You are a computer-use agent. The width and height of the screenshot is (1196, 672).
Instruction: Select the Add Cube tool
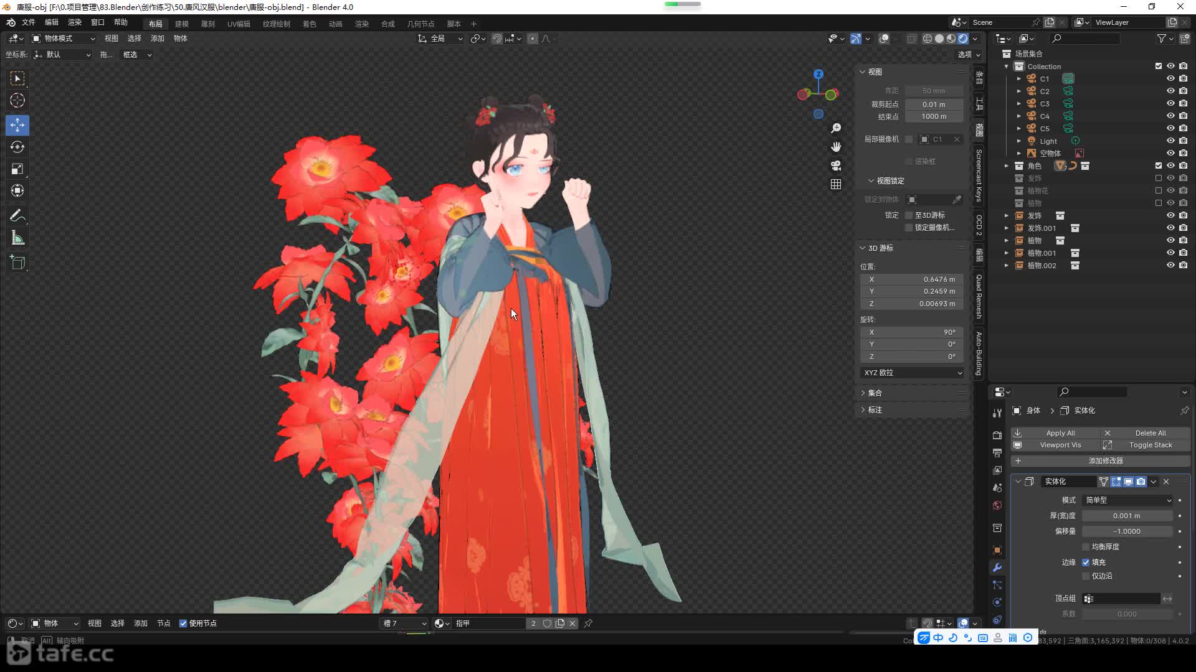17,263
